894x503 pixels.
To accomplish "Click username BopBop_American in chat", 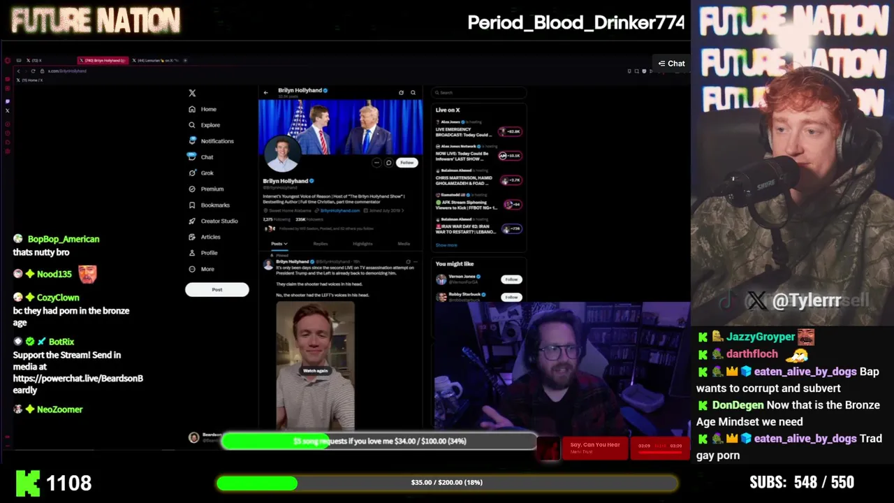I will pos(64,239).
